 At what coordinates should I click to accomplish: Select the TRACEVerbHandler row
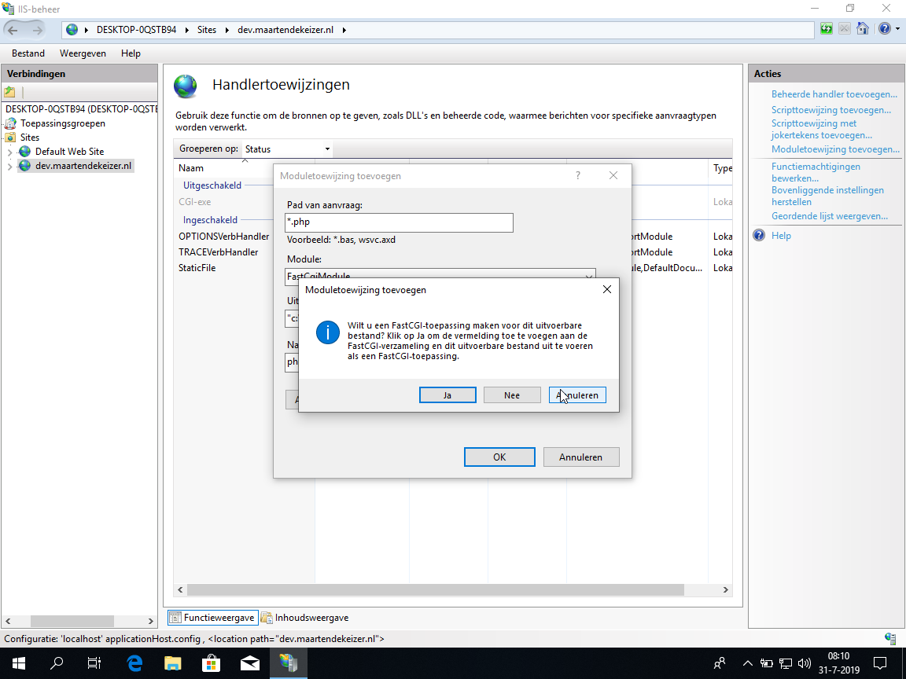coord(219,251)
